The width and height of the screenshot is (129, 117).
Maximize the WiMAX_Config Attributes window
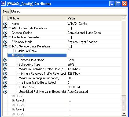pos(118,4)
